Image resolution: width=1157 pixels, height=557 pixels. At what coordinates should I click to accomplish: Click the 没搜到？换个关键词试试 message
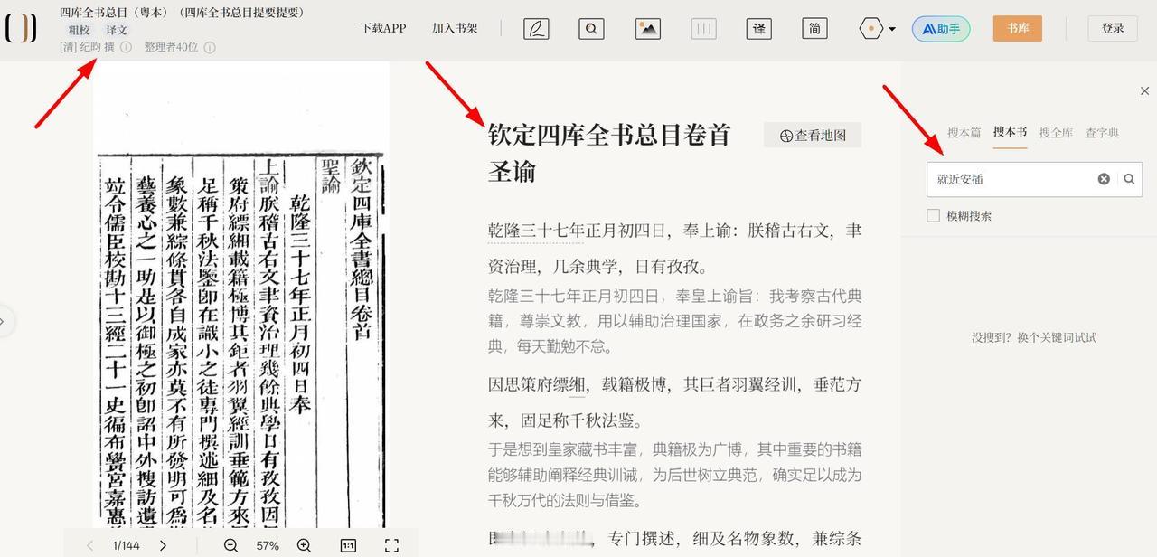click(x=1034, y=337)
